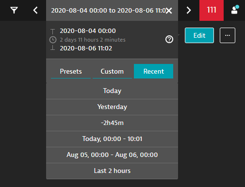Open the 111 problems indicator

pos(212,10)
